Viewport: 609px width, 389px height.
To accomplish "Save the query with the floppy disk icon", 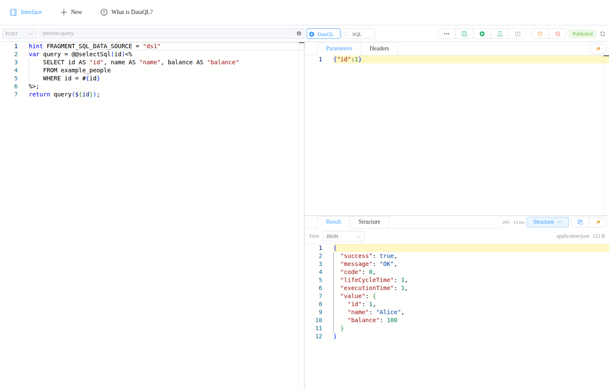I will point(464,34).
